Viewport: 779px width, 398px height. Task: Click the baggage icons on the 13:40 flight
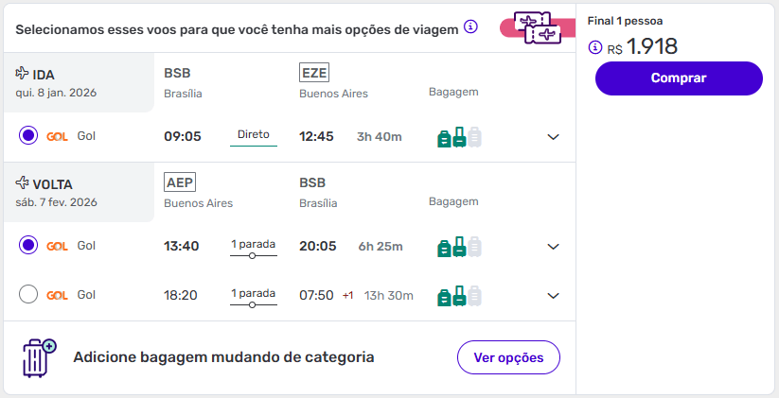pyautogui.click(x=459, y=247)
